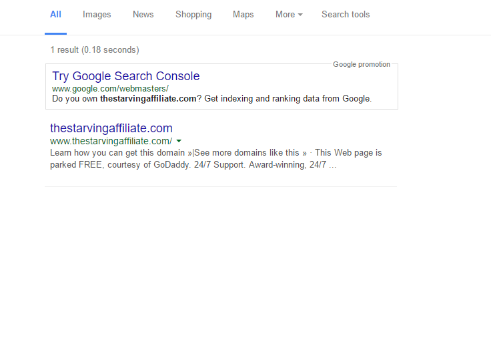Open the More dropdown menu
Viewport: 491px width, 348px height.
tap(289, 15)
